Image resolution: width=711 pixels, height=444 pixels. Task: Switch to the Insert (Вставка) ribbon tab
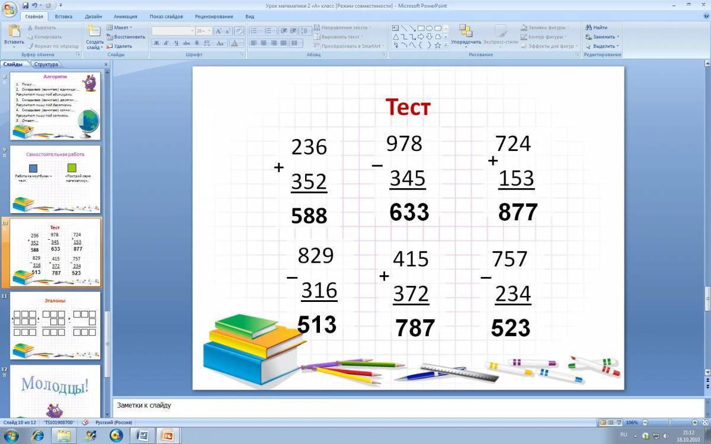[x=63, y=17]
